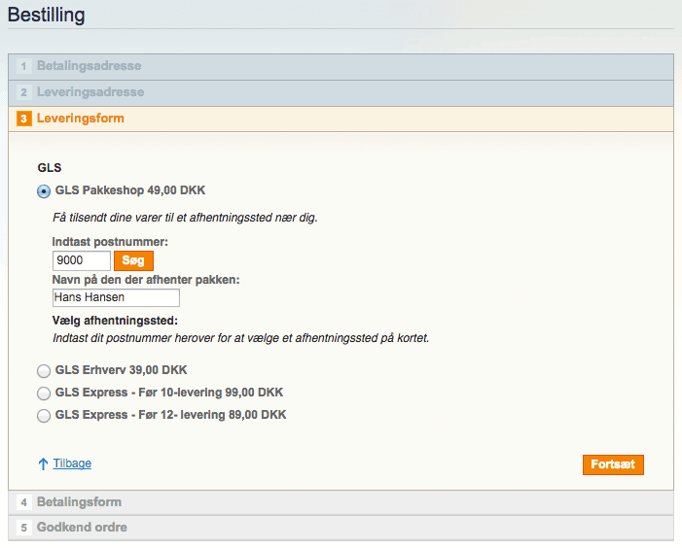Screen dimensions: 682x548
Task: Open the Betalingsform section
Action: tap(79, 503)
